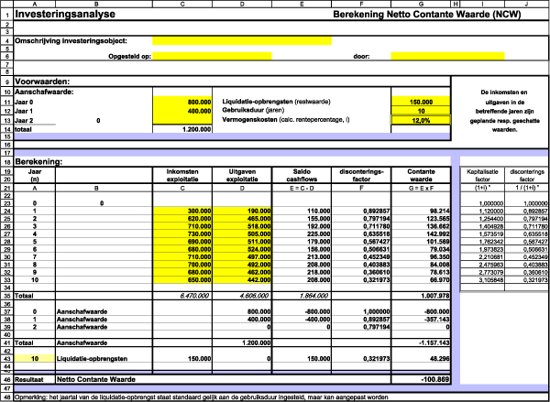Screen dimensions: 550x402
Task: Click the yellow field after "door:"
Action: point(447,56)
